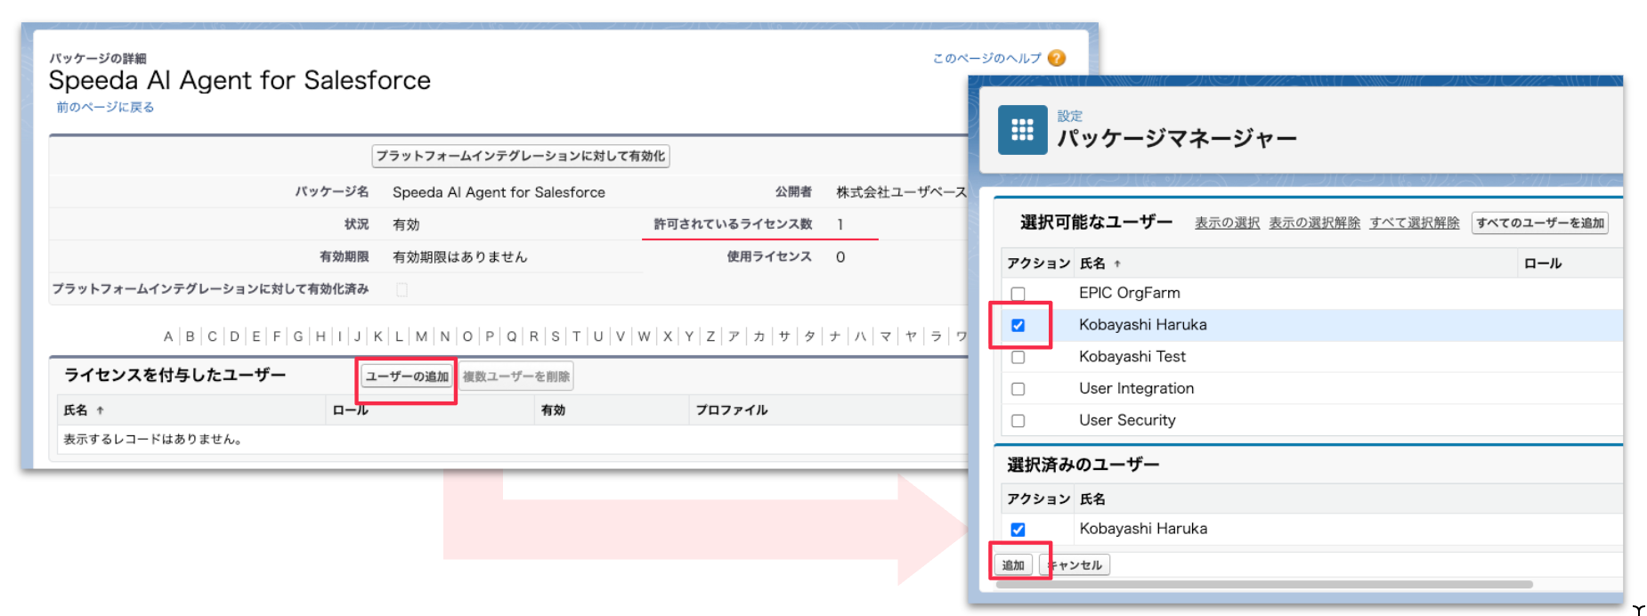Click the horizontal scrollbar under user list
1647x616 pixels.
click(x=1264, y=585)
